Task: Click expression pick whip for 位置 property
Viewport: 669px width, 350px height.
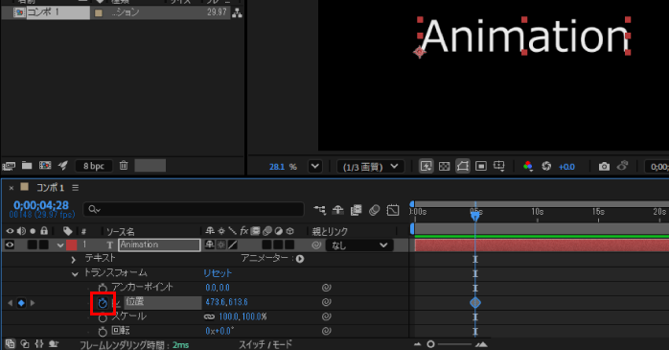Action: point(327,302)
